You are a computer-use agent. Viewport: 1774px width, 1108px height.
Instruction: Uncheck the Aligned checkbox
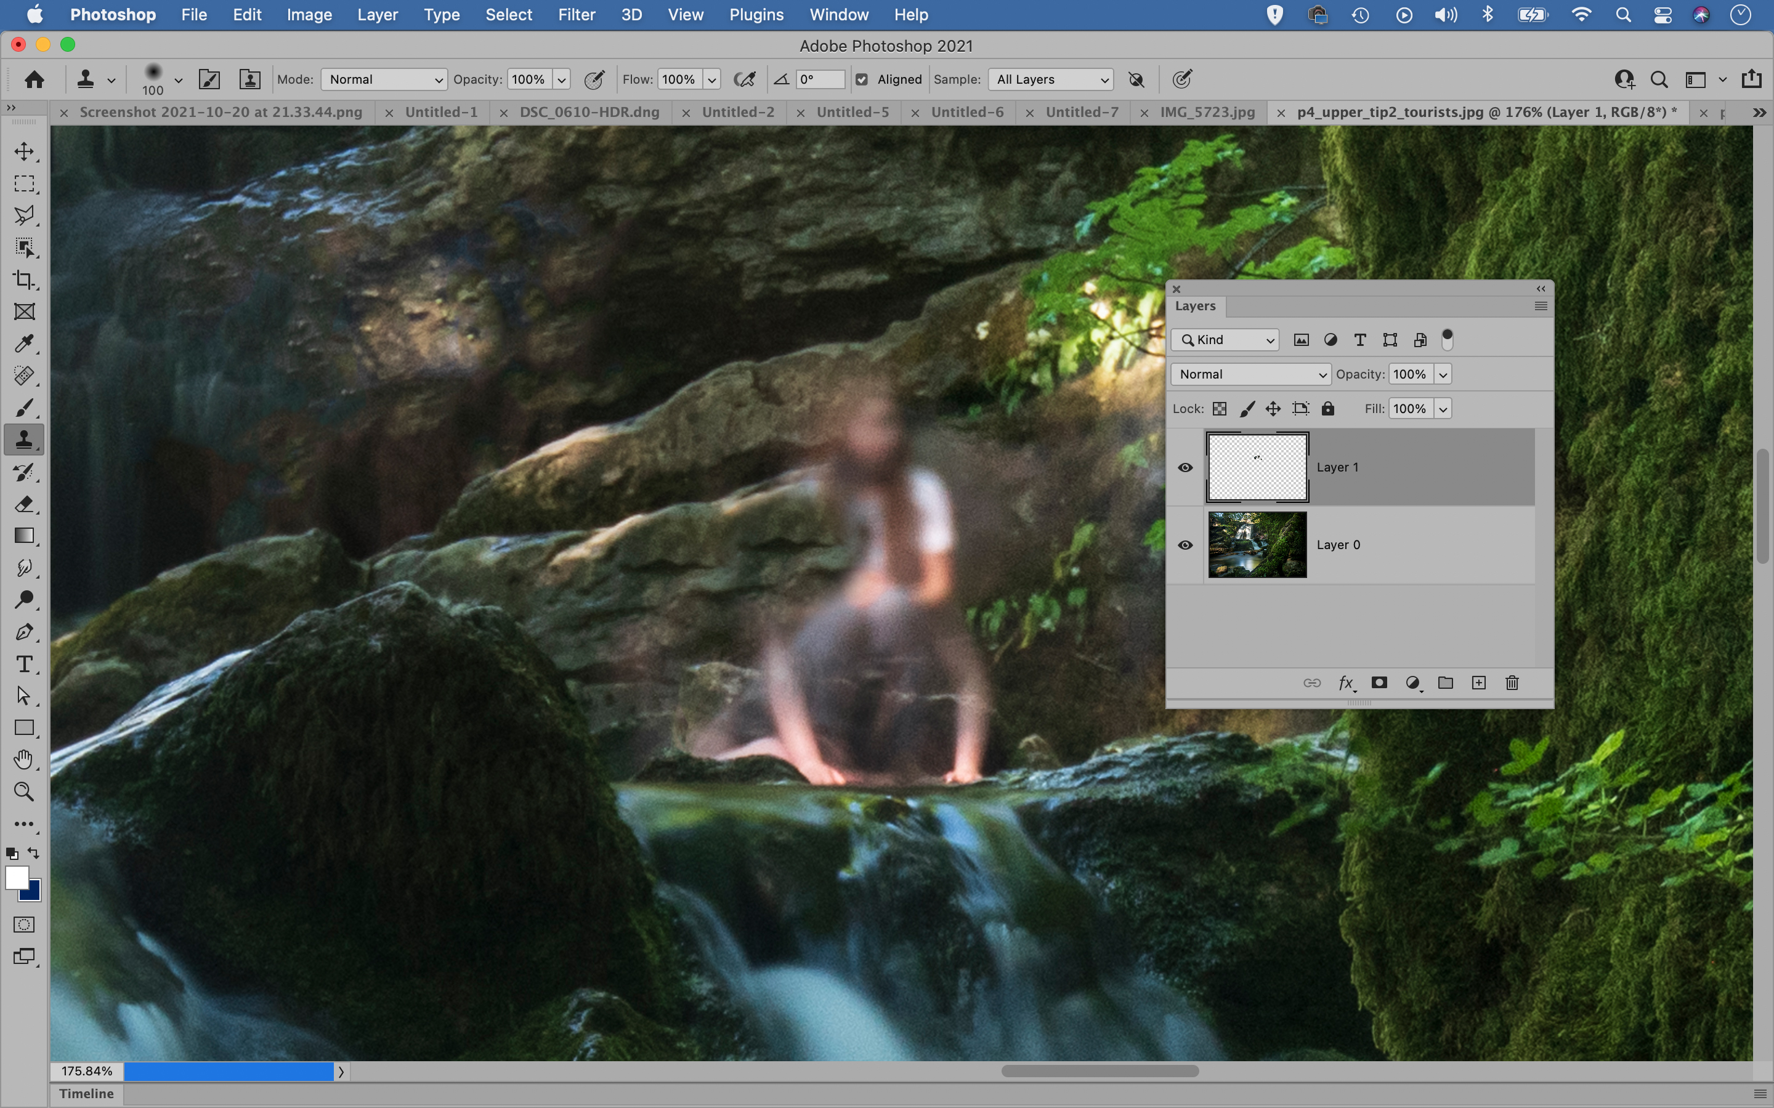click(862, 79)
